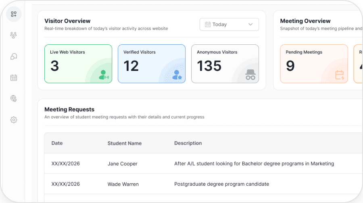Open the globe icon in sidebar
363x203 pixels.
pos(14,99)
